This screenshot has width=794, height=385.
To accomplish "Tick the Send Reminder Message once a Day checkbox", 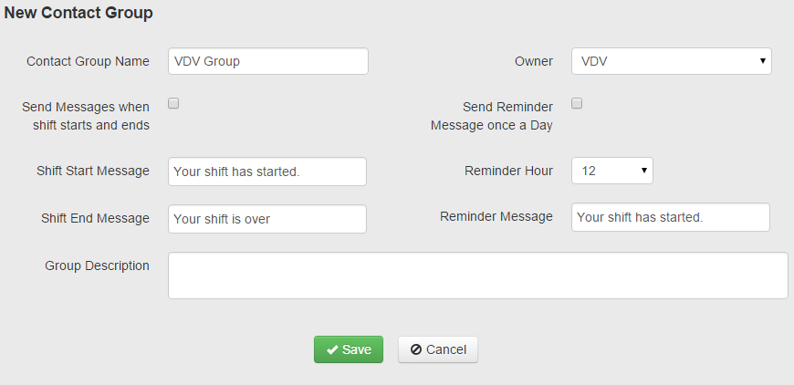I will pos(577,104).
